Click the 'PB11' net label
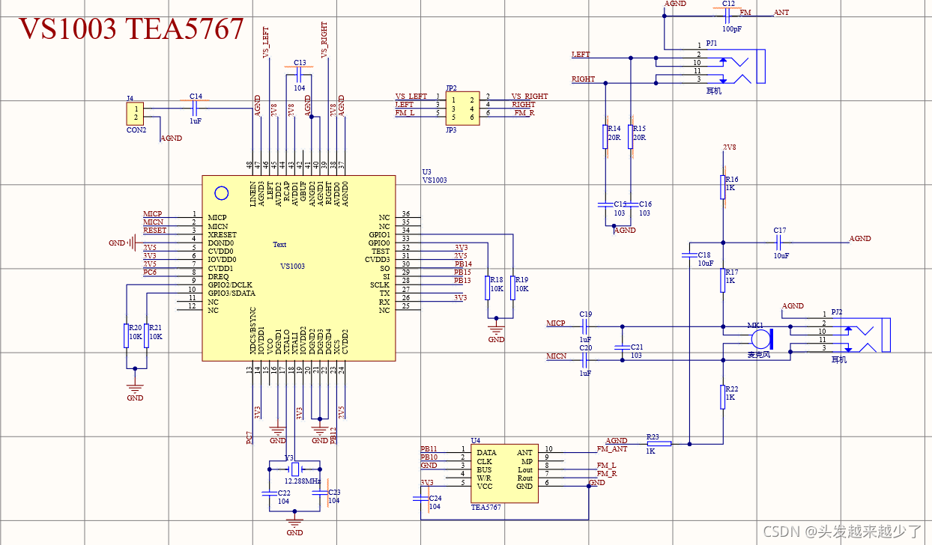 pyautogui.click(x=429, y=448)
